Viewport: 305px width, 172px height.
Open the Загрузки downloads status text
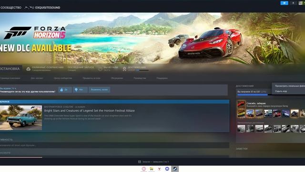click(156, 162)
